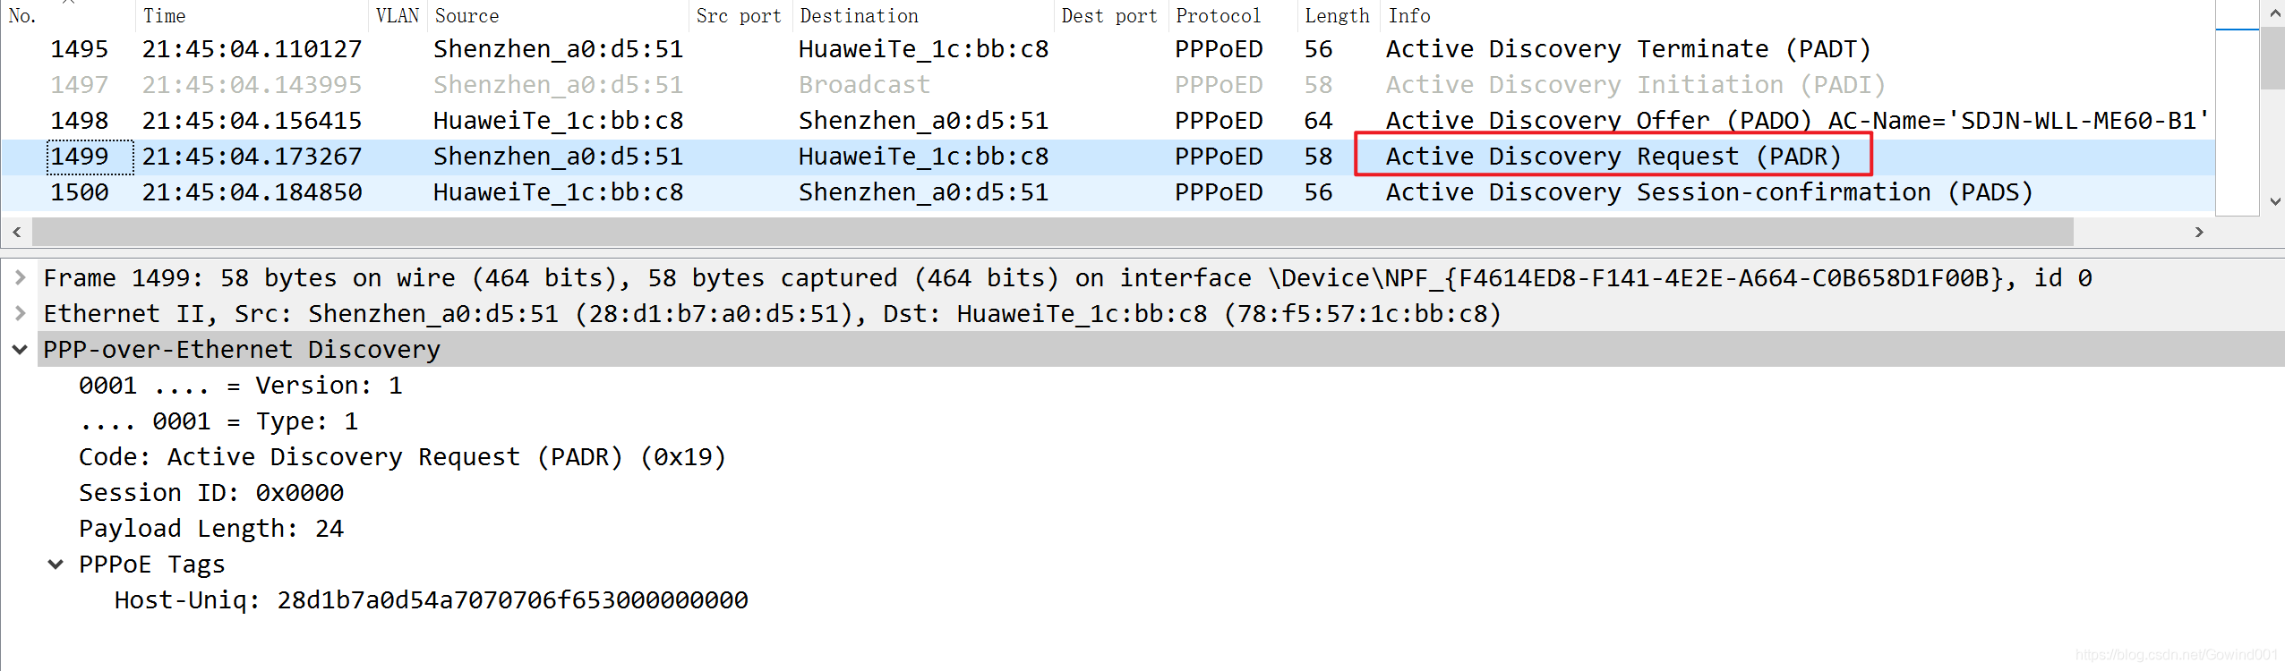
Task: Click the vertical scrollbar thumb of packet list
Action: pos(2272,59)
